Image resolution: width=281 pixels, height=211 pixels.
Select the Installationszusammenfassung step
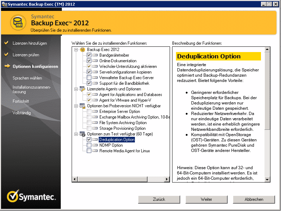32,89
